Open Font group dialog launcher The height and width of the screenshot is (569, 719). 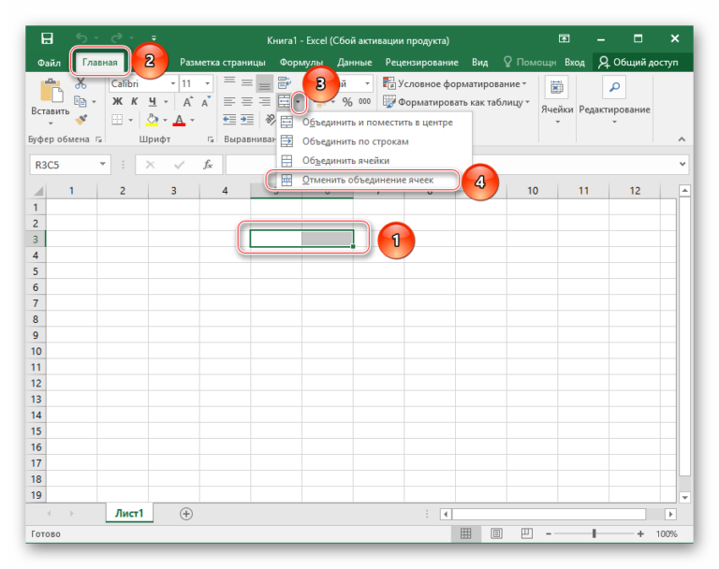211,139
